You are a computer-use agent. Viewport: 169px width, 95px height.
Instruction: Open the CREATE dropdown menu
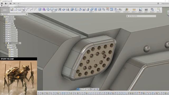tap(54, 12)
